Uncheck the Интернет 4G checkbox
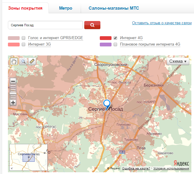 pos(115,38)
